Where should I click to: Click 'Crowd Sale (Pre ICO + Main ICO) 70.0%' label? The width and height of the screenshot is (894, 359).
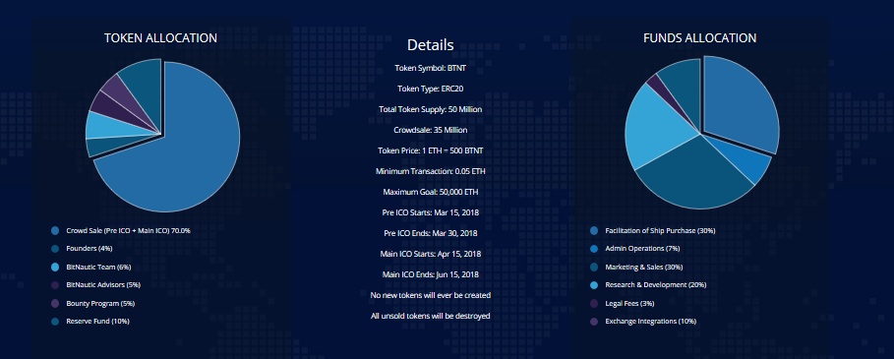pyautogui.click(x=128, y=231)
